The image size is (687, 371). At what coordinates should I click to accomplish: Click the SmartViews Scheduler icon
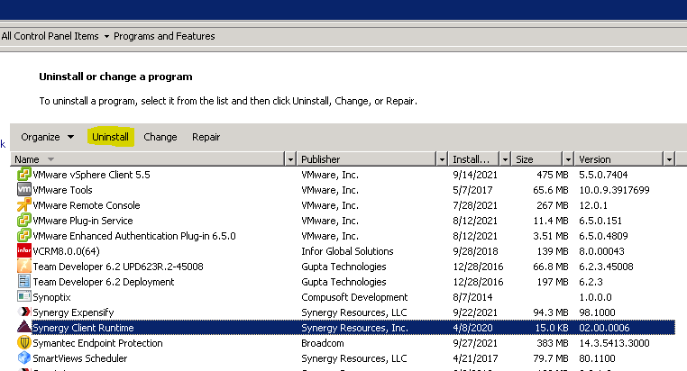point(24,357)
